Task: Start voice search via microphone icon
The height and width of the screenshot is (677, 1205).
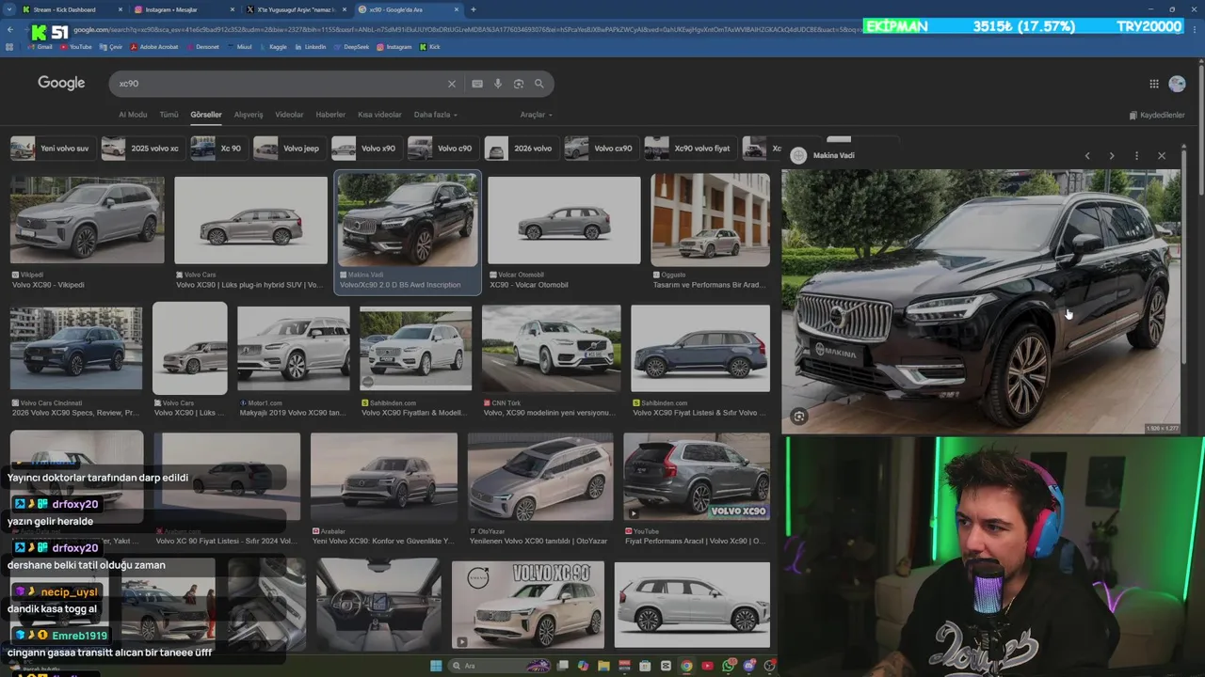Action: 498,84
